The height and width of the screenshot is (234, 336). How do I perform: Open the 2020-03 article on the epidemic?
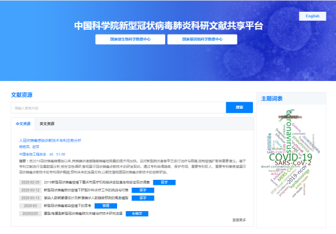(x=70, y=206)
